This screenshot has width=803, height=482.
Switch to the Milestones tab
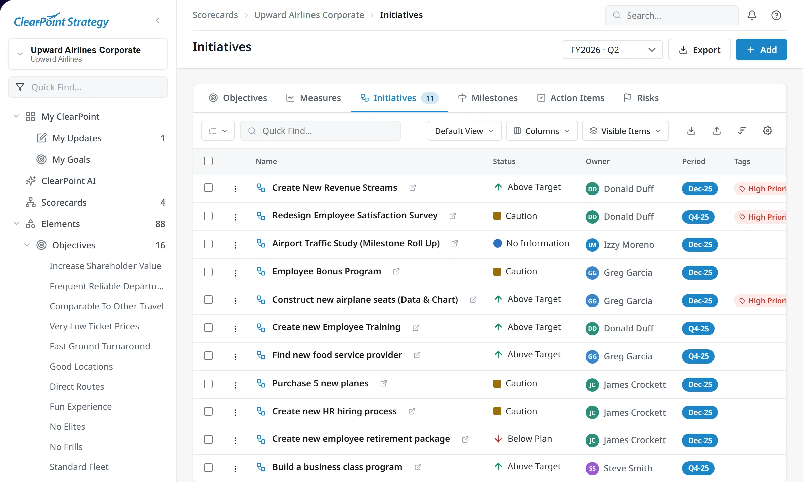click(x=487, y=98)
